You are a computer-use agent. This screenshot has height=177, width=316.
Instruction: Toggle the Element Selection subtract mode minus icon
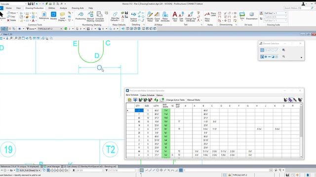click(270, 57)
